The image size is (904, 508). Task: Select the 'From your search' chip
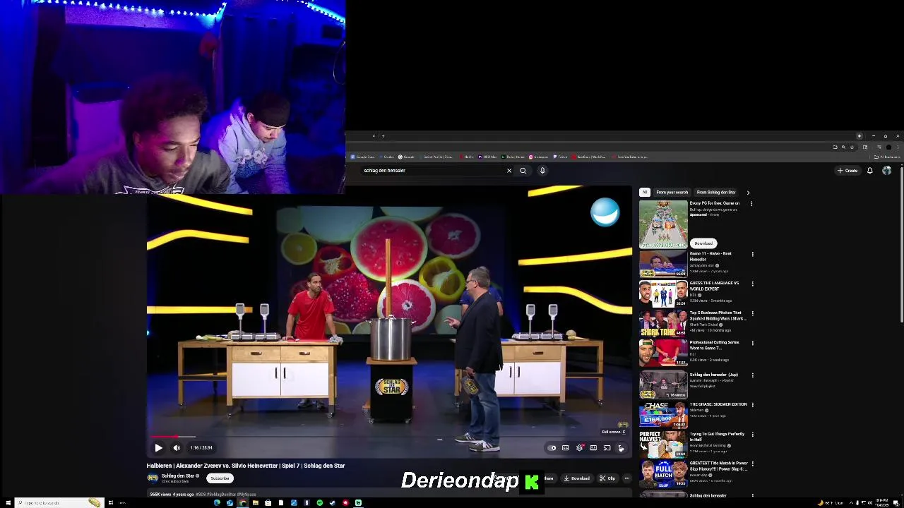(x=672, y=192)
